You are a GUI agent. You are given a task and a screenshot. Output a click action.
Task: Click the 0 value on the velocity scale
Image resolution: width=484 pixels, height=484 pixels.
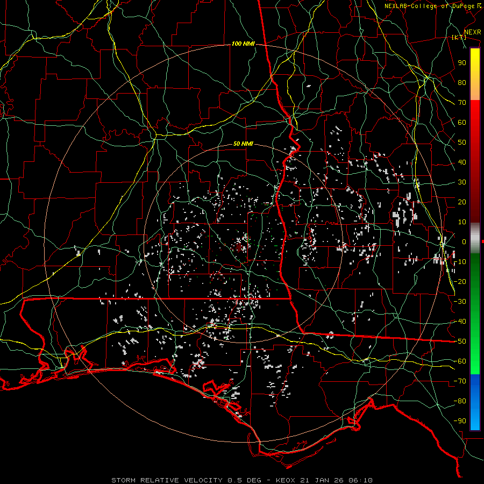pos(464,242)
